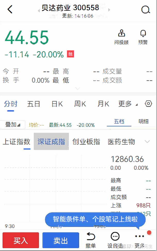Image resolution: width=157 pixels, height=251 pixels.
Task: Tap the 9:30 time axis label
Action: [x=10, y=226]
